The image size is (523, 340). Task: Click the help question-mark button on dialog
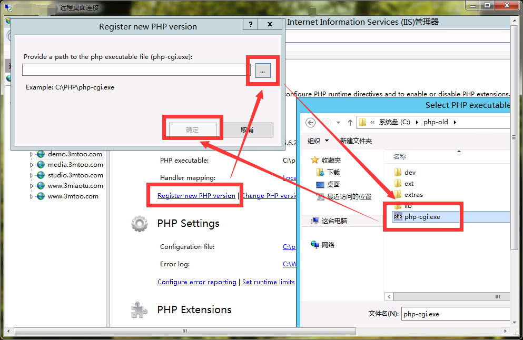click(x=250, y=24)
